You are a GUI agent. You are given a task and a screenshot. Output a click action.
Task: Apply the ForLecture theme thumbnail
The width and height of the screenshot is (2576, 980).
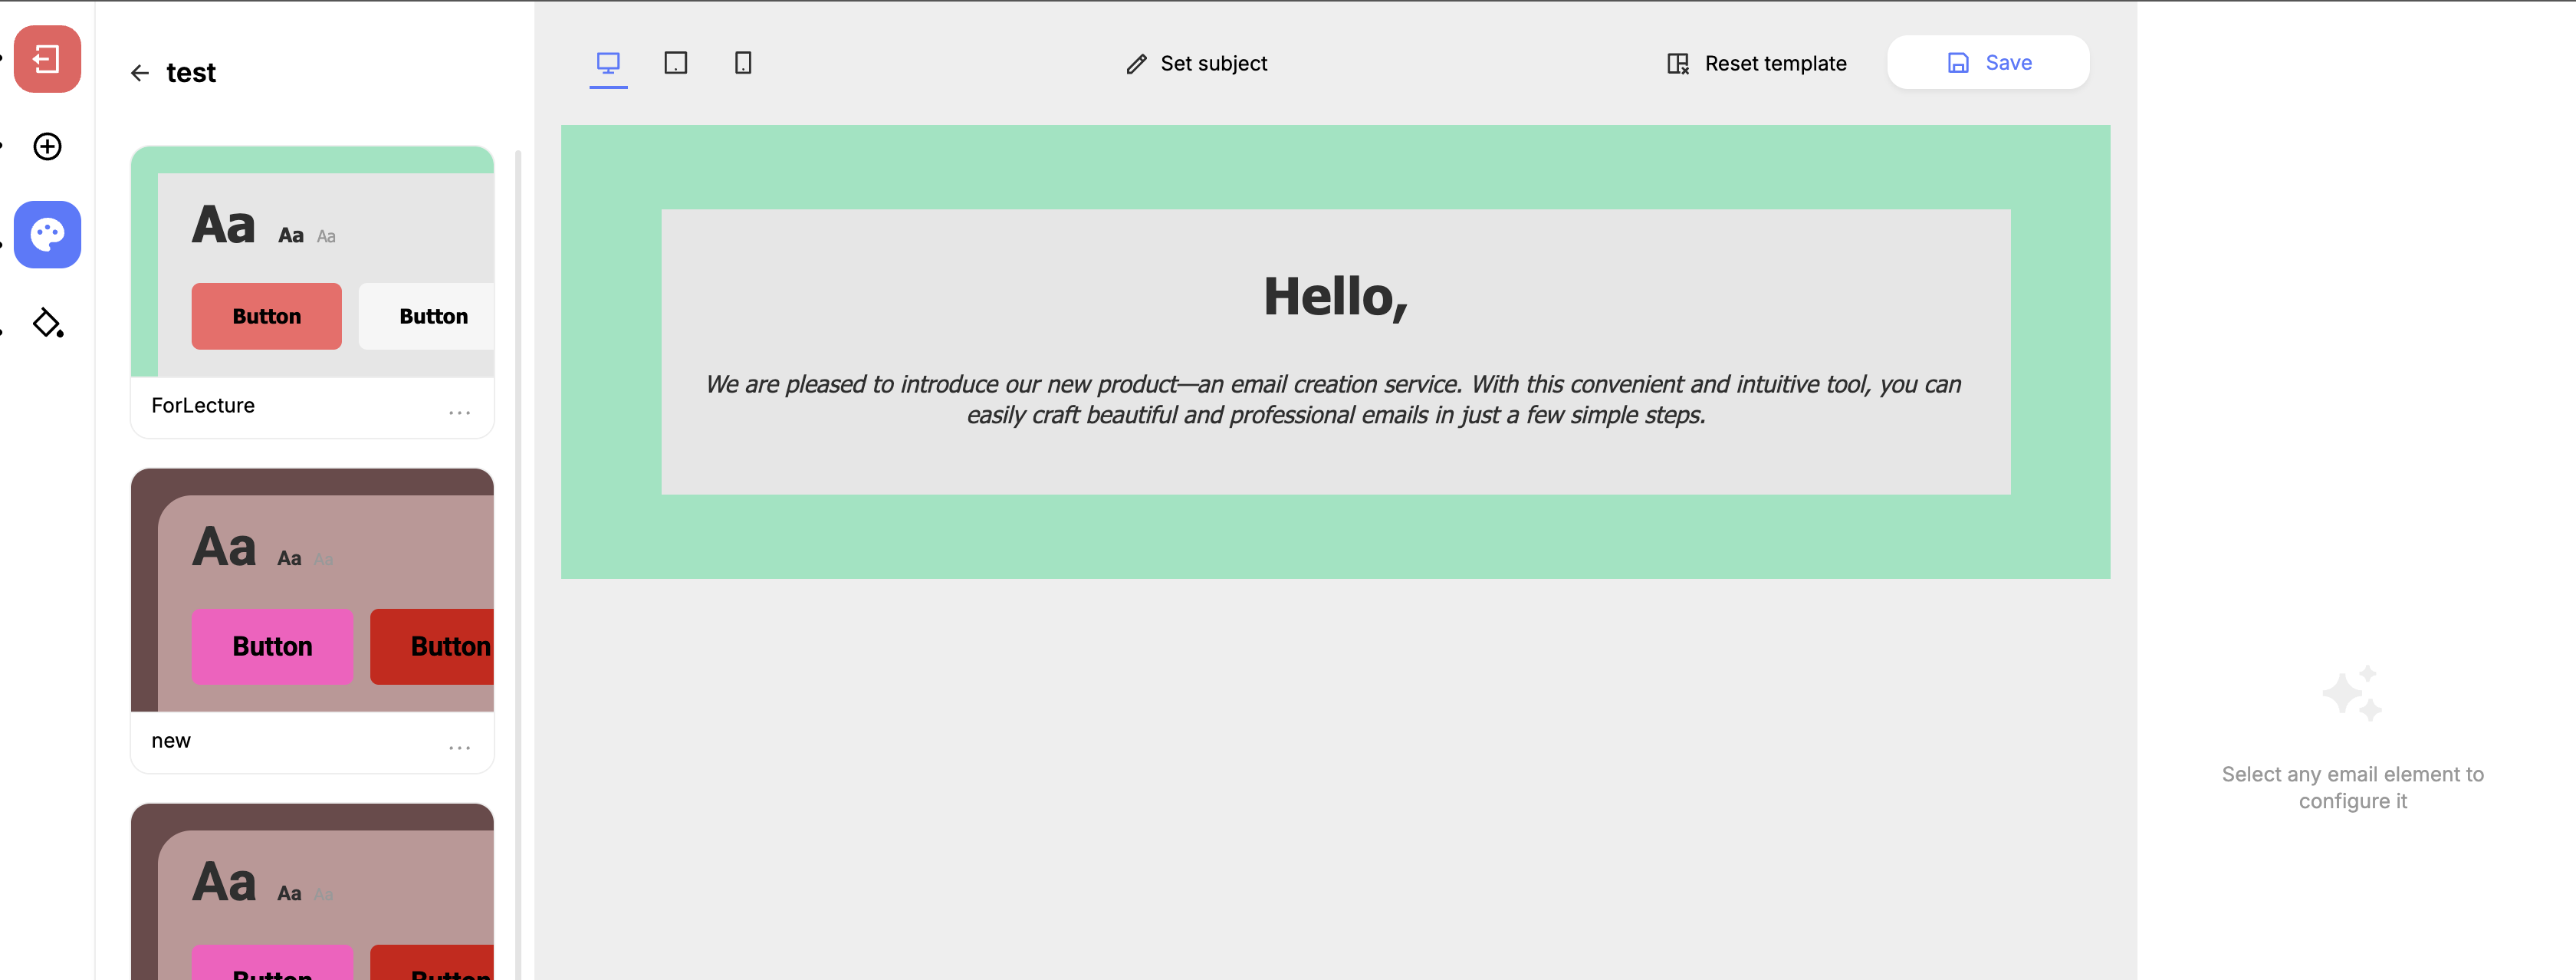point(312,262)
